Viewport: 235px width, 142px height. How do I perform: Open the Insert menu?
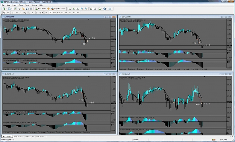pyautogui.click(x=14, y=5)
